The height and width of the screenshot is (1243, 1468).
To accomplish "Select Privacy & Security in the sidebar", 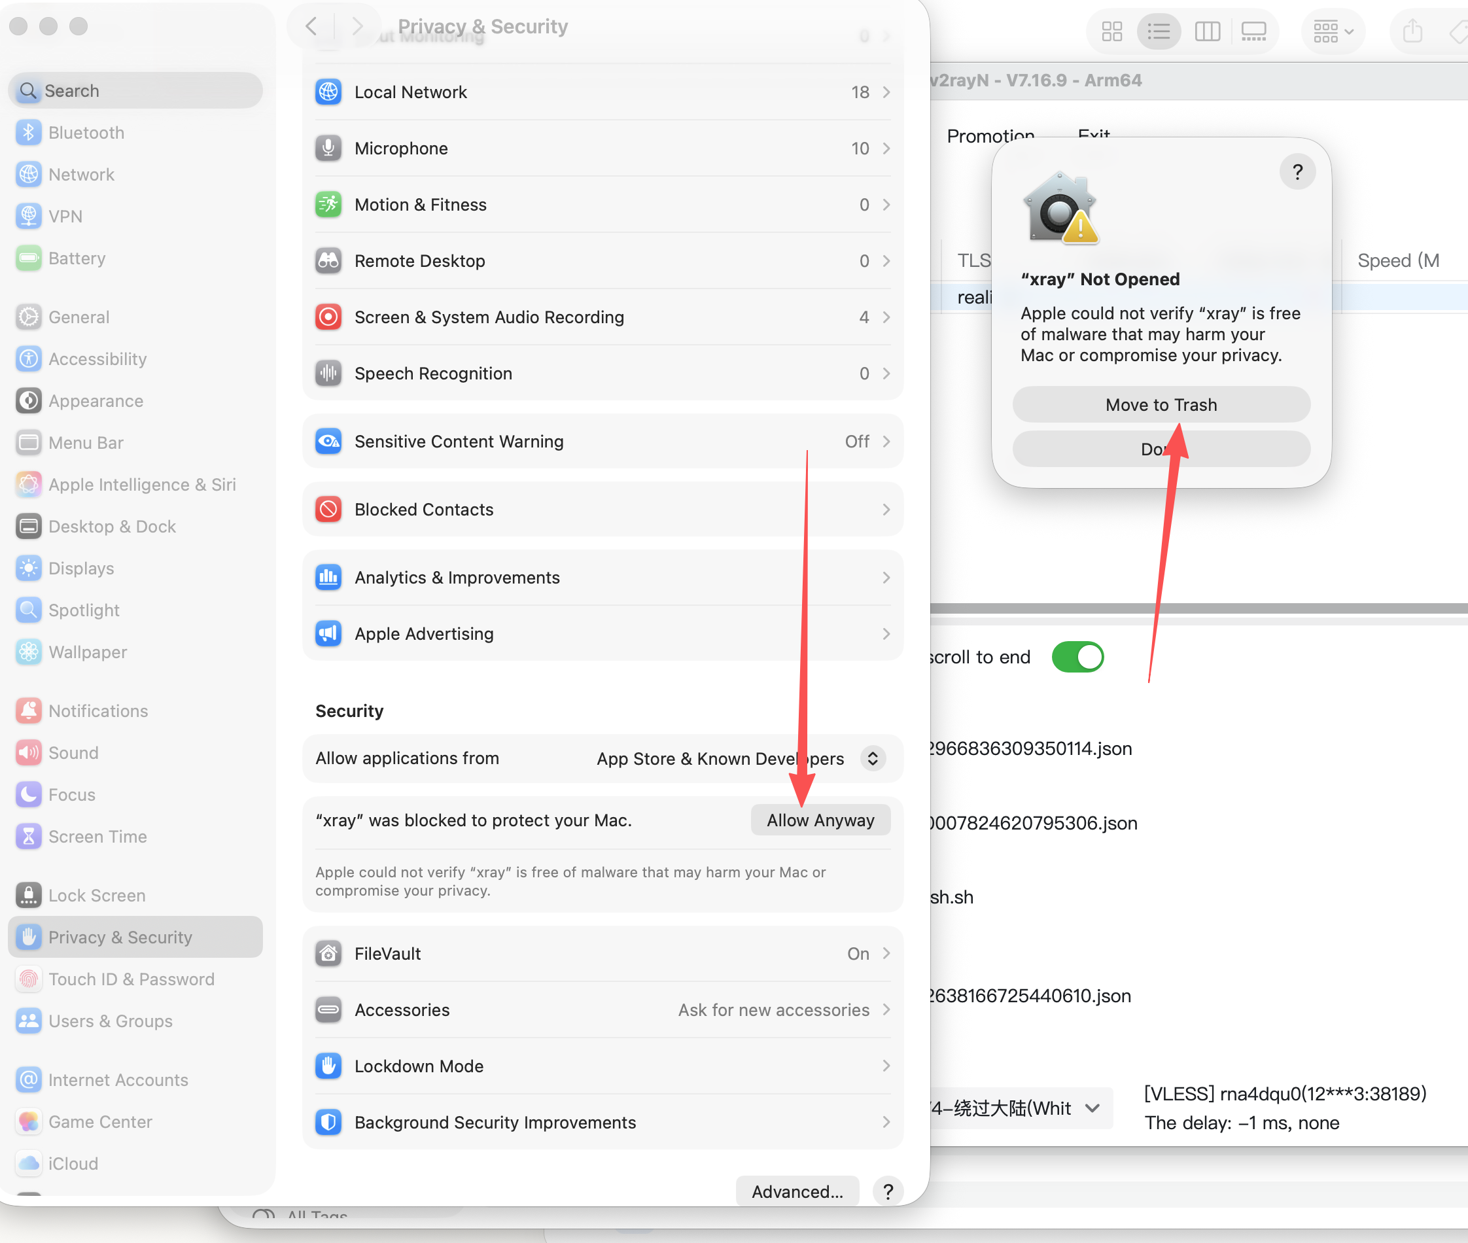I will pyautogui.click(x=135, y=937).
